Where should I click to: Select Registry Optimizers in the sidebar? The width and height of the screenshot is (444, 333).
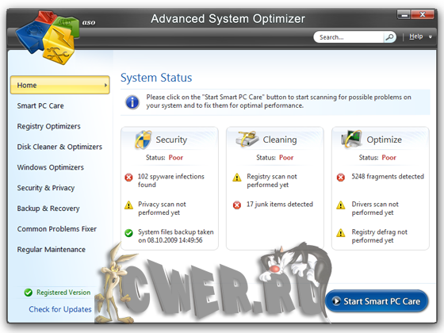tap(48, 126)
